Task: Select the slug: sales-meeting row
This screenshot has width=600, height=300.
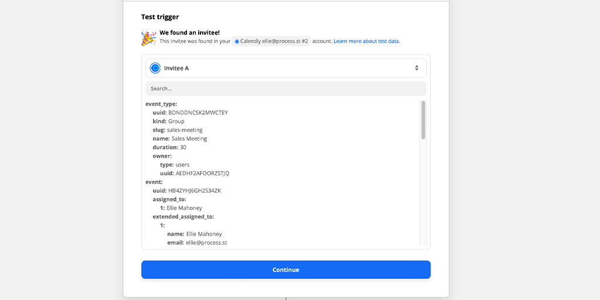Action: click(x=178, y=130)
